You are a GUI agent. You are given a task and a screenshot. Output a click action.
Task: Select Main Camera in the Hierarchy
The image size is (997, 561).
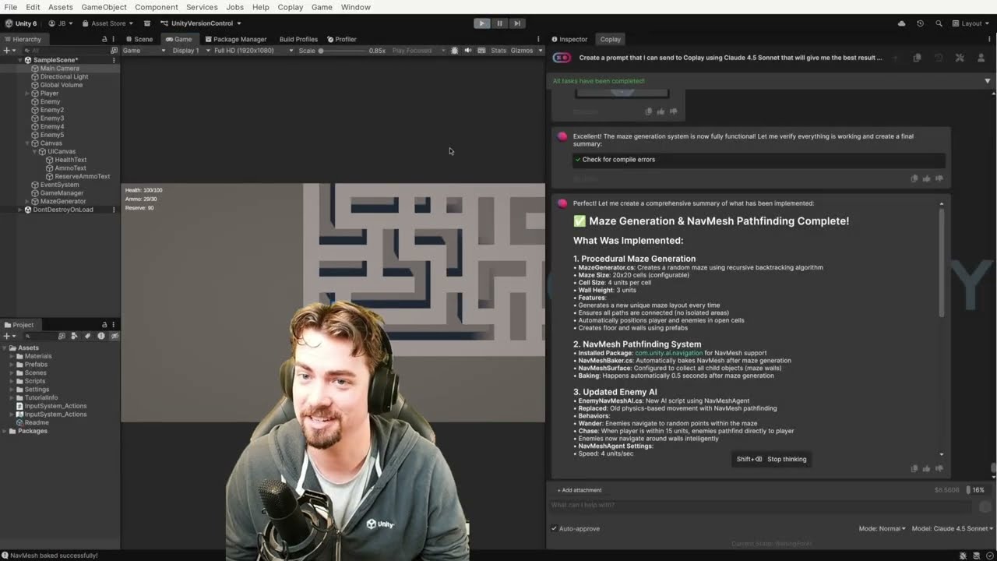pyautogui.click(x=60, y=69)
